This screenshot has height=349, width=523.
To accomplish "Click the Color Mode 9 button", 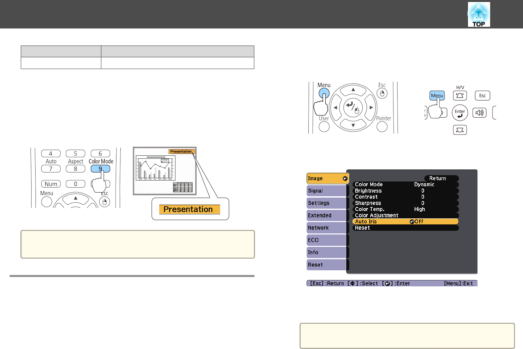I will (x=100, y=169).
